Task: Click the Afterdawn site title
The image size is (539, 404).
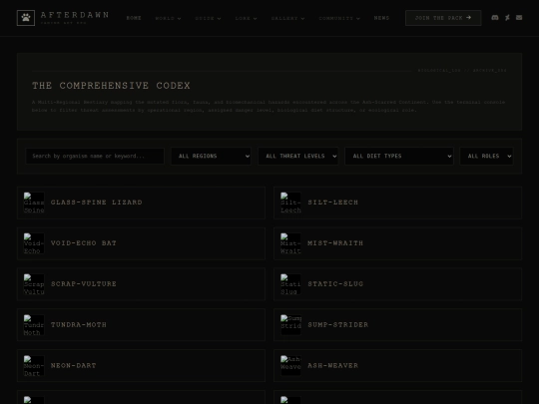Action: 75,15
